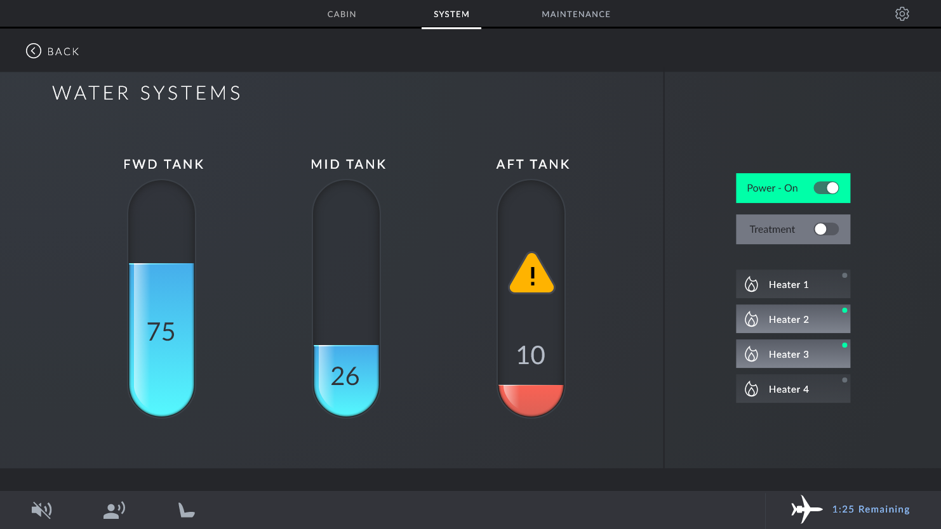
Task: Click the AFT tank red level indicator
Action: tap(531, 398)
